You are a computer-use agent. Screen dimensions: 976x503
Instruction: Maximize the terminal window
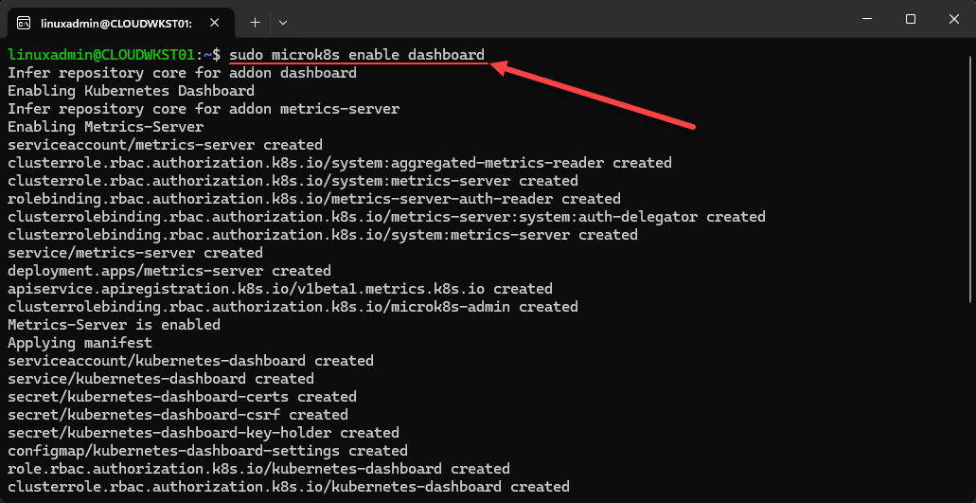click(910, 19)
